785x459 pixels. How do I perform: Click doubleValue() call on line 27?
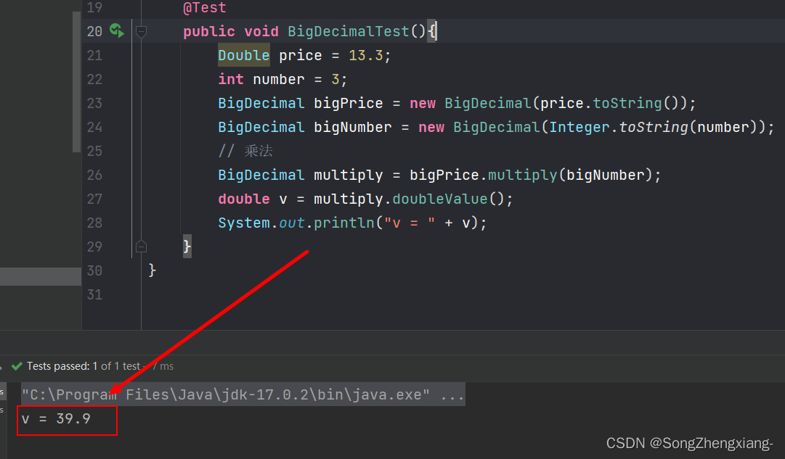pyautogui.click(x=449, y=199)
